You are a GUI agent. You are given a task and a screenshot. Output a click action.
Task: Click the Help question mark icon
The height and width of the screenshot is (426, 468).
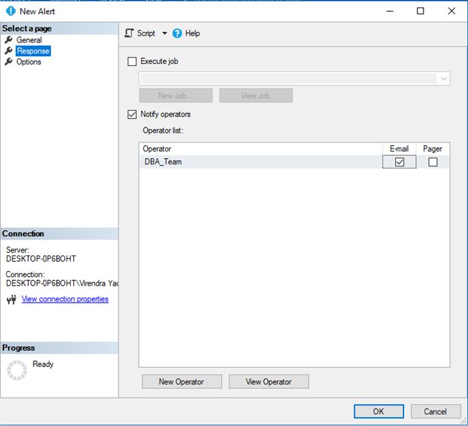177,33
